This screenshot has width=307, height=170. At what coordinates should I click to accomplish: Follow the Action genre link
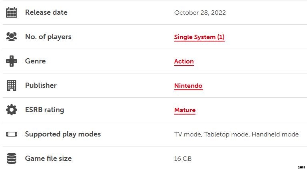(x=184, y=61)
